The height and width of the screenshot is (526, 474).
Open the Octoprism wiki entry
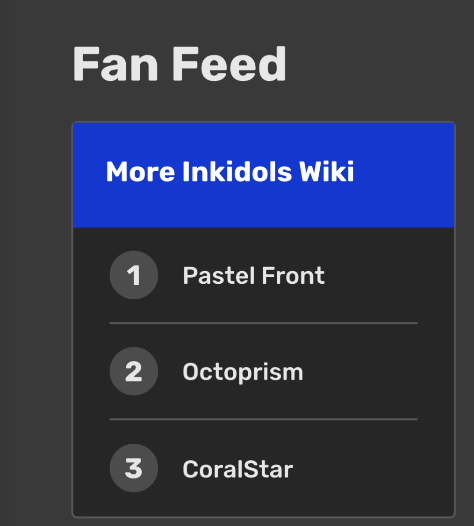coord(243,372)
